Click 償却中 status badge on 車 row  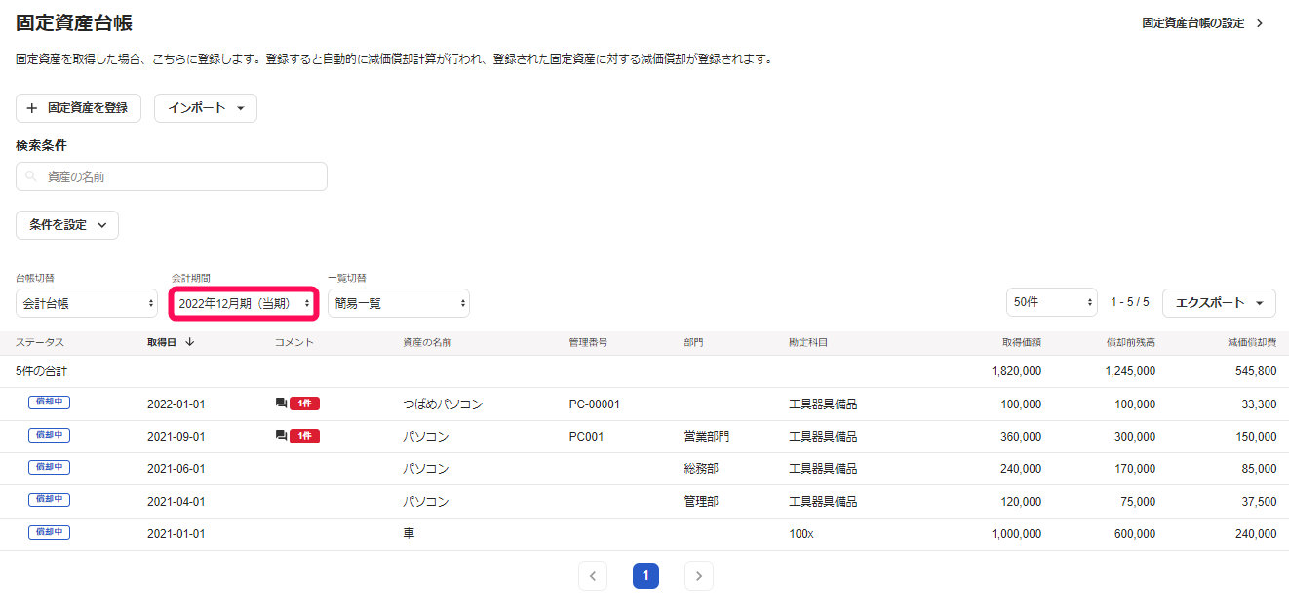49,532
